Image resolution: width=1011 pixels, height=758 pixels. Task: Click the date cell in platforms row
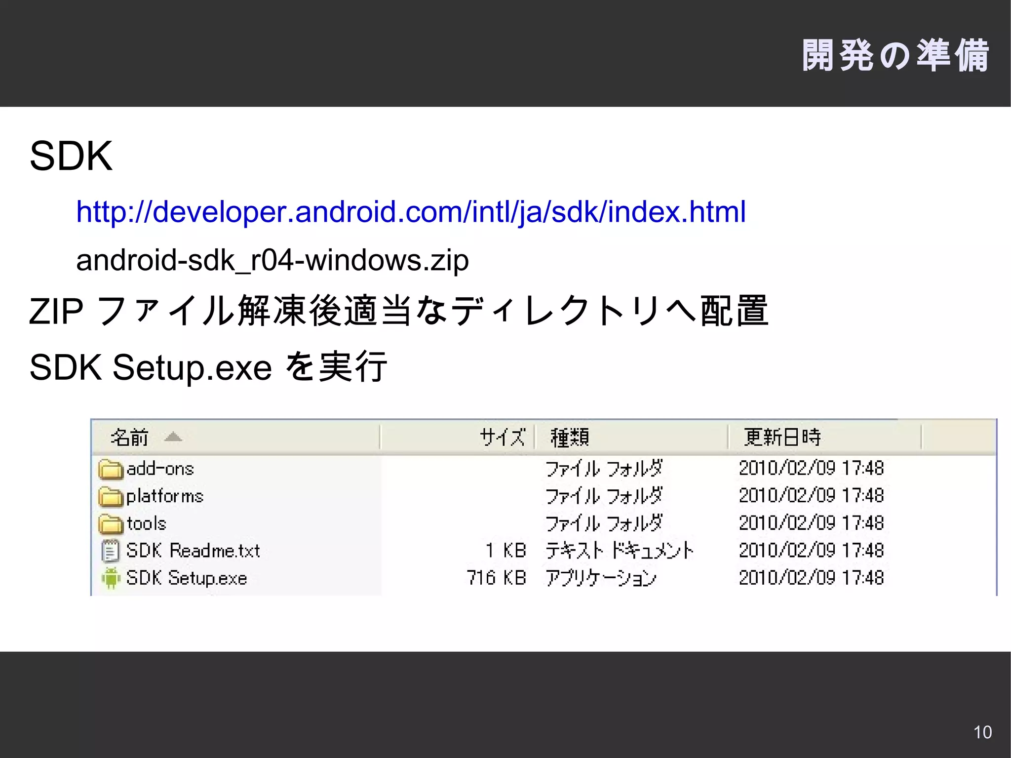811,495
